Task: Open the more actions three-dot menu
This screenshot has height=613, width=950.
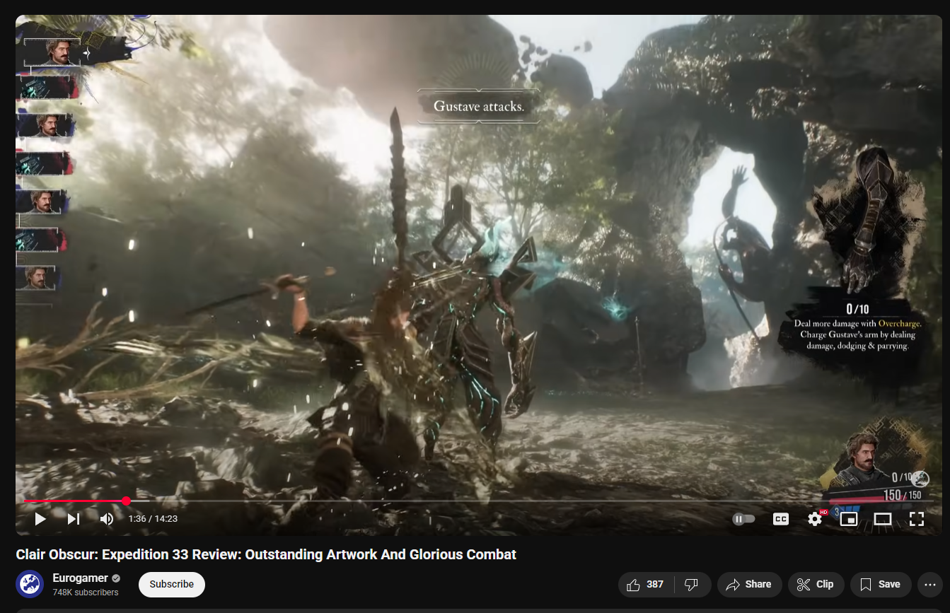Action: (930, 585)
